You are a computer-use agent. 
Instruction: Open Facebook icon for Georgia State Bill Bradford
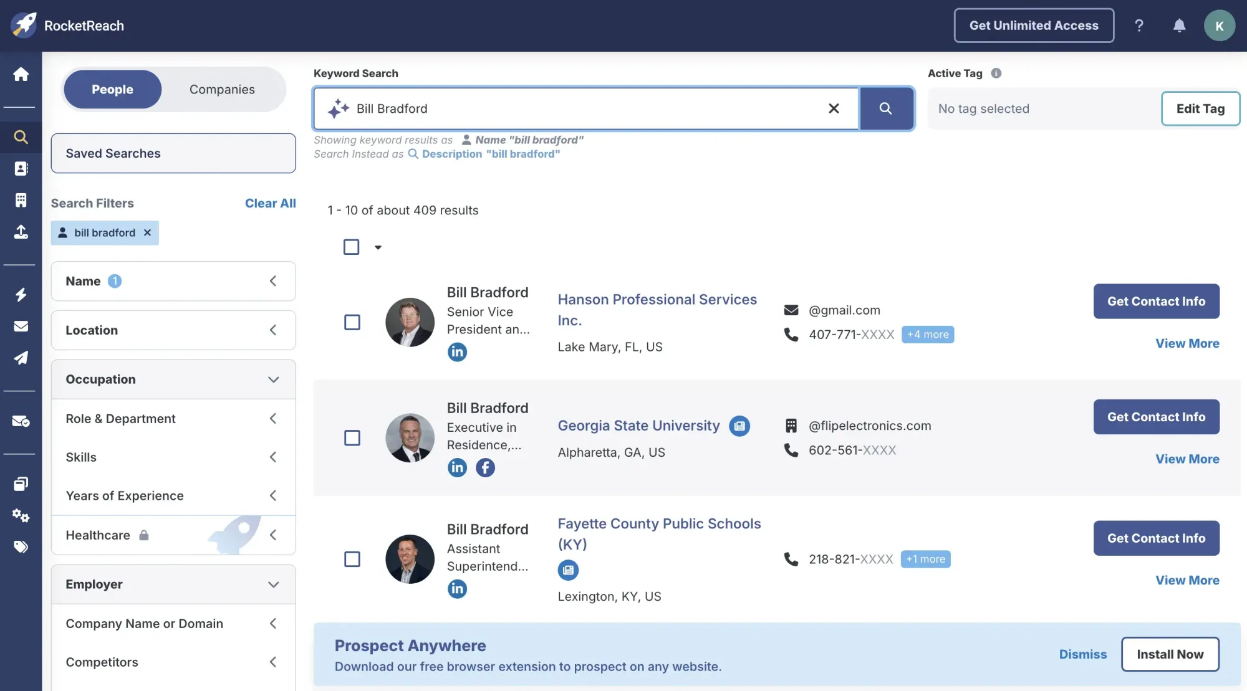[485, 467]
